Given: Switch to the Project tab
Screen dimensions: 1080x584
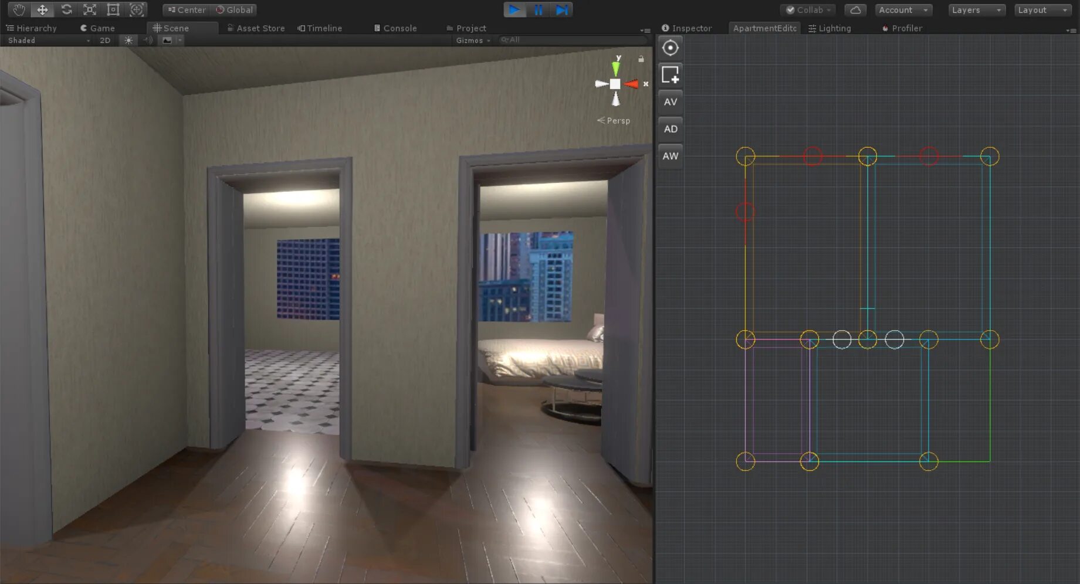Looking at the screenshot, I should (466, 28).
